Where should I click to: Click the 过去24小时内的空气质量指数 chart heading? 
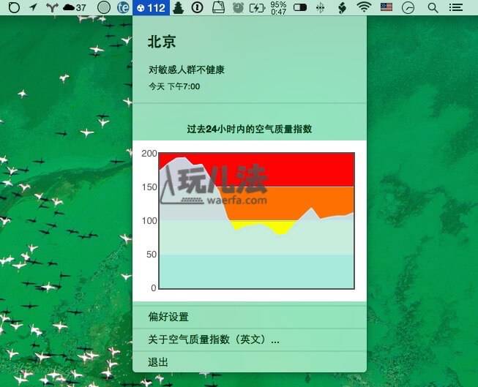(x=250, y=129)
